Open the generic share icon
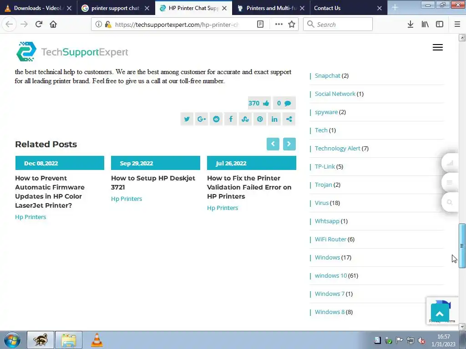 tap(289, 119)
